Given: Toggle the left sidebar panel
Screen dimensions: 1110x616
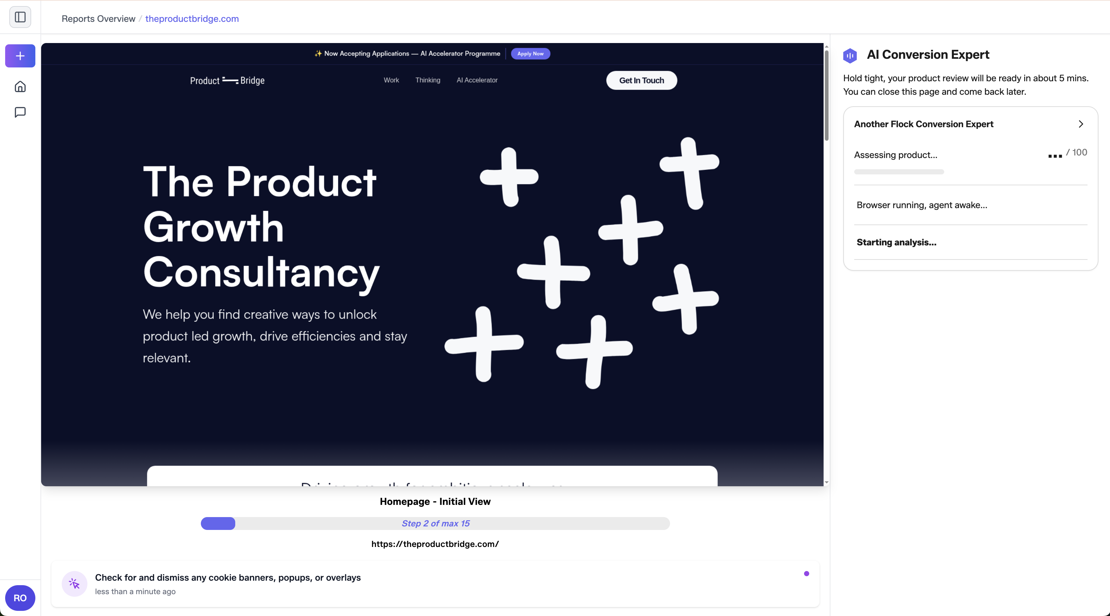Looking at the screenshot, I should 20,17.
